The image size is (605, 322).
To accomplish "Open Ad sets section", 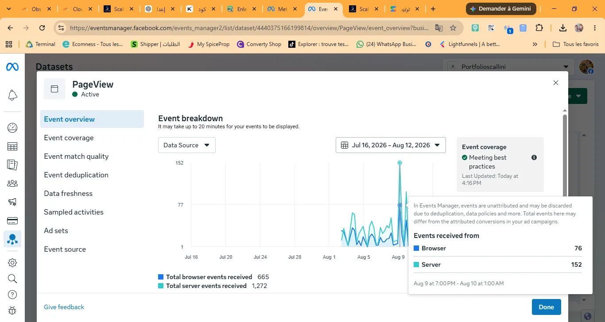I will (x=92, y=230).
